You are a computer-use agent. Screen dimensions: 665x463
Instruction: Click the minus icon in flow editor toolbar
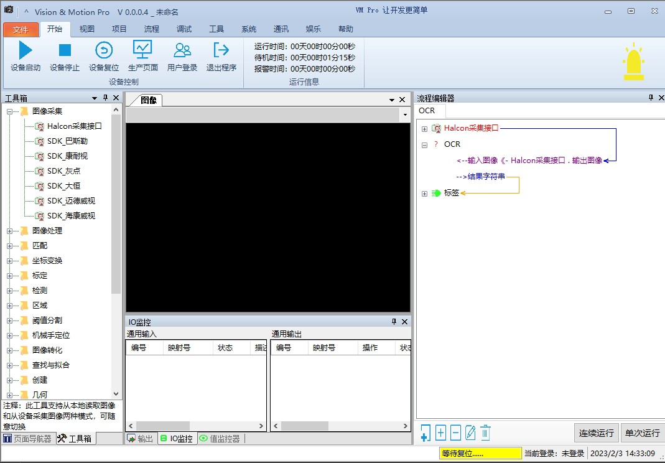coord(455,433)
